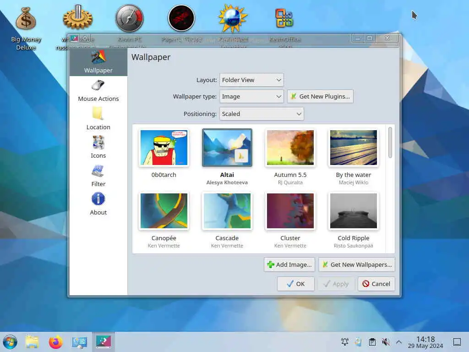Screen dimensions: 469x352
Task: Launch Firefox from the taskbar
Action: coord(55,342)
